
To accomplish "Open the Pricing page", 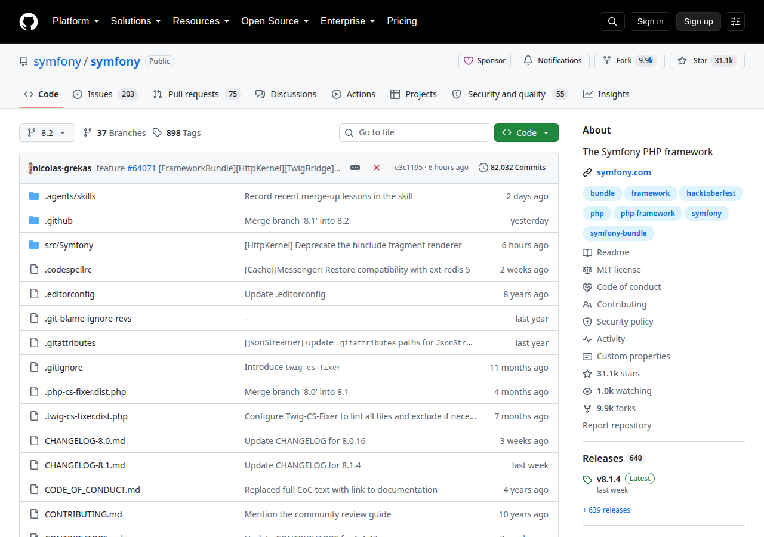I will [402, 21].
